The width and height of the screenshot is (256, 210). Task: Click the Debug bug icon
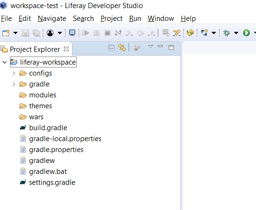point(226,33)
